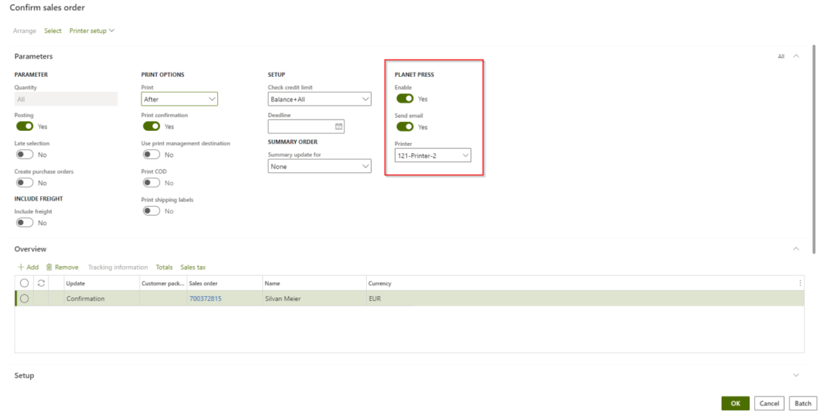Click the calendar icon in Deadline field

tap(339, 127)
